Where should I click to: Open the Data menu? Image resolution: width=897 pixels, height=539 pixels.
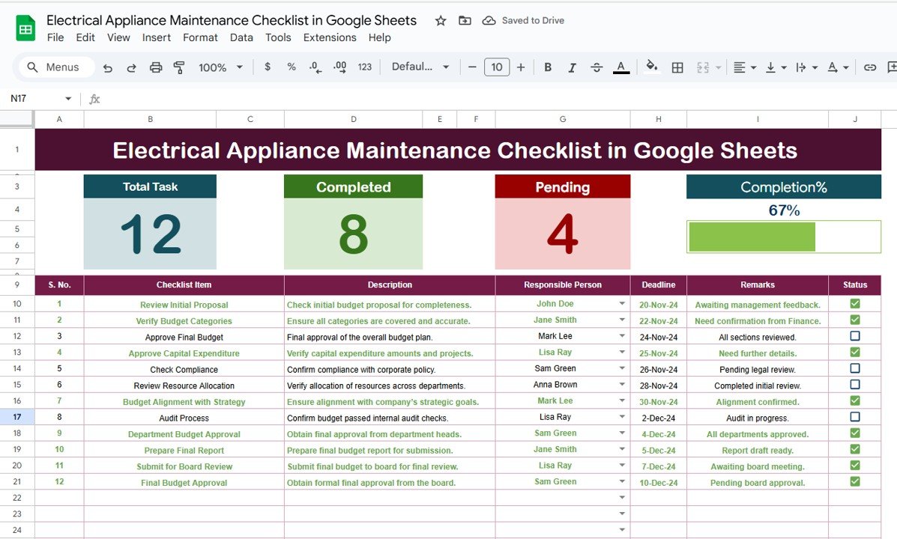[x=241, y=37]
